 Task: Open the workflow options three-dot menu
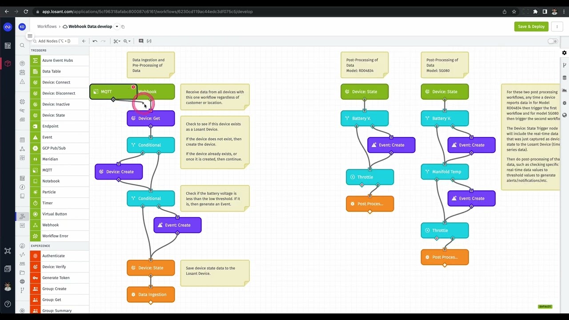tap(557, 27)
